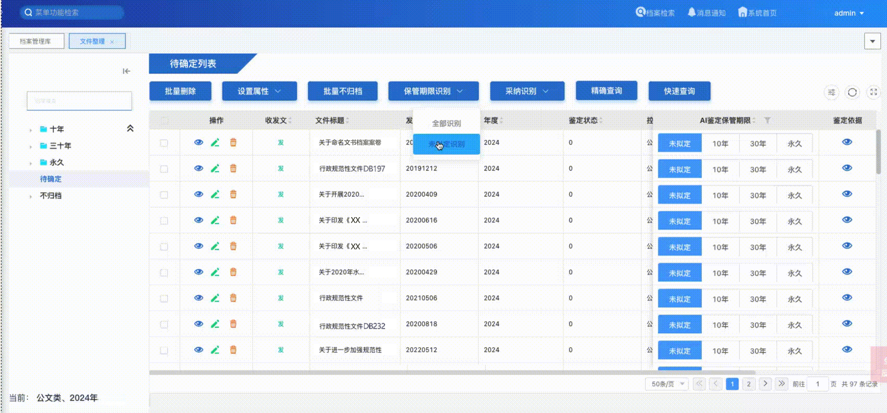This screenshot has width=887, height=413.
Task: Enter fullscreen table view
Action: pyautogui.click(x=873, y=93)
